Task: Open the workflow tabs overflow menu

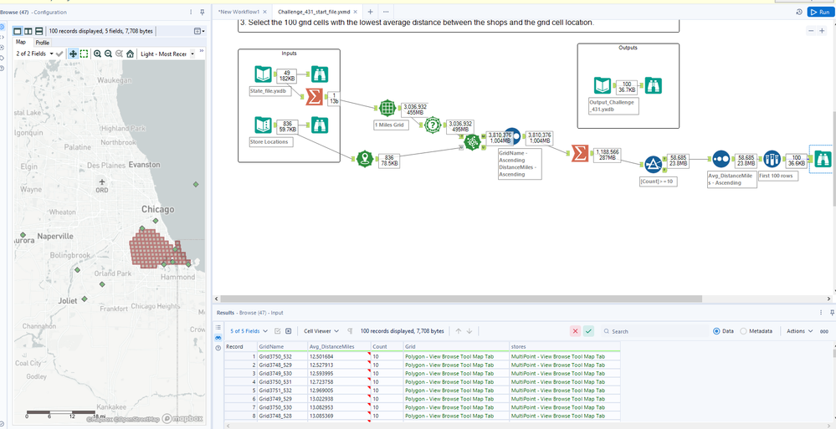Action: coord(386,12)
